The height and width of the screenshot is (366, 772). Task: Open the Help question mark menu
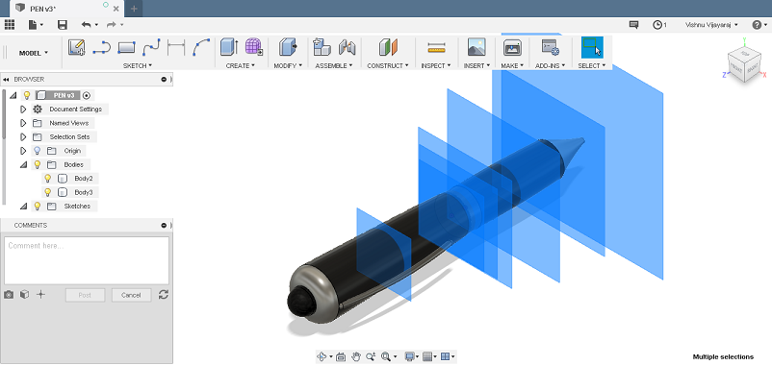pos(759,25)
